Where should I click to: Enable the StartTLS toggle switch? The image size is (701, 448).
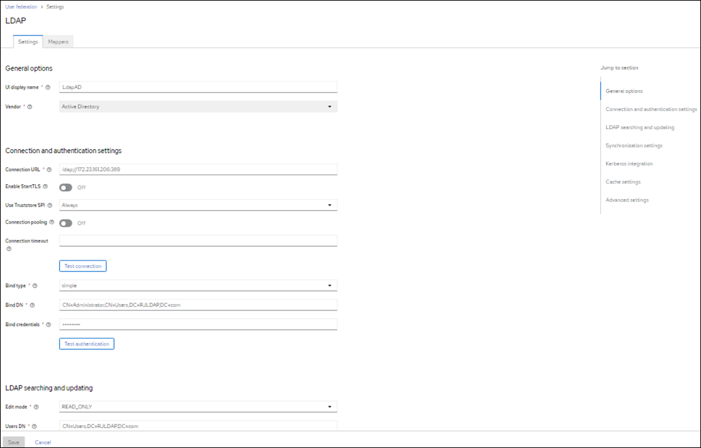tap(65, 187)
